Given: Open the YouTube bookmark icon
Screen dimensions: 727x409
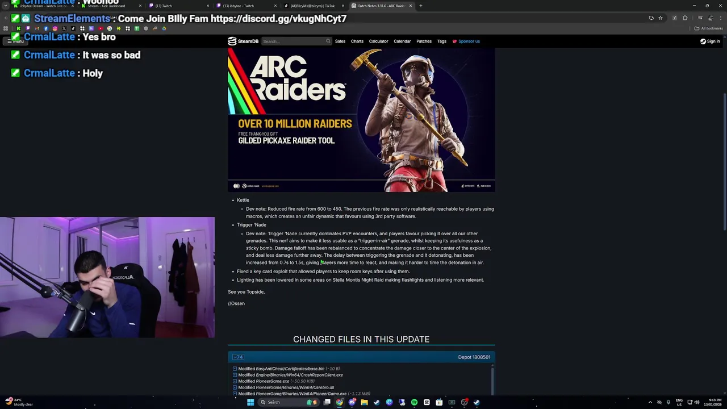Looking at the screenshot, I should (x=101, y=28).
